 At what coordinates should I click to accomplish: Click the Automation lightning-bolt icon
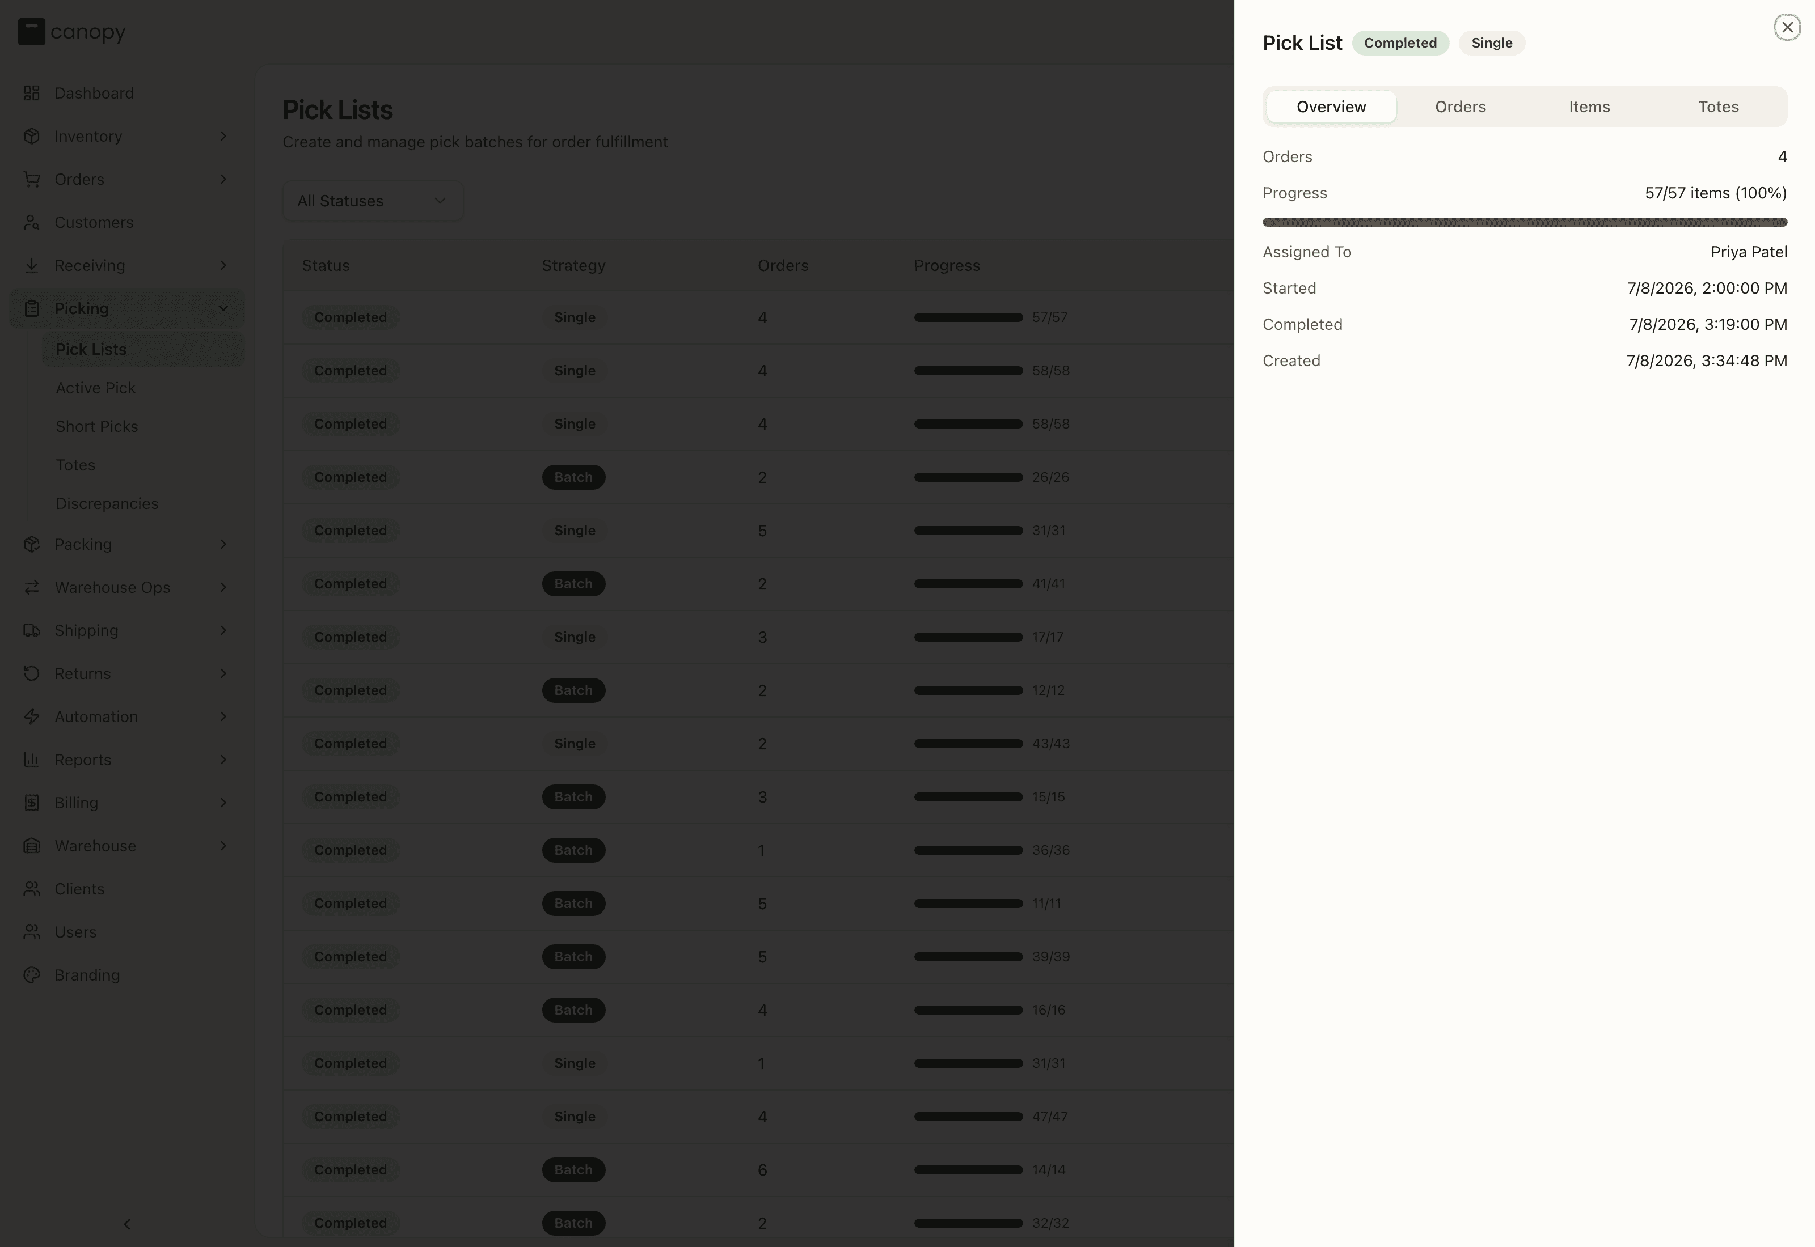pyautogui.click(x=31, y=716)
